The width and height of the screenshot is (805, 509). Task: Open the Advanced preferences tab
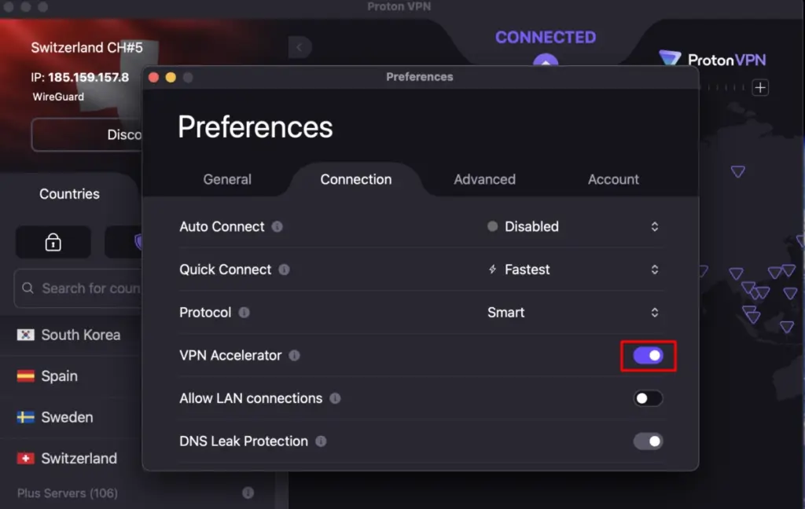484,179
